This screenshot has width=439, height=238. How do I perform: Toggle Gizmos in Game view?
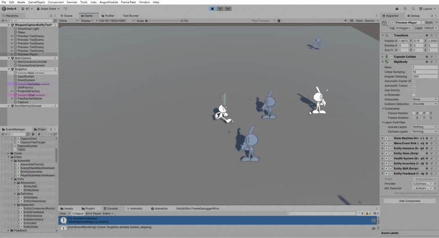coord(369,21)
